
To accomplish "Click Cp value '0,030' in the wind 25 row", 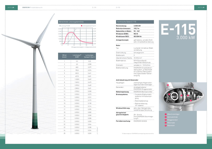I will point(89,133).
